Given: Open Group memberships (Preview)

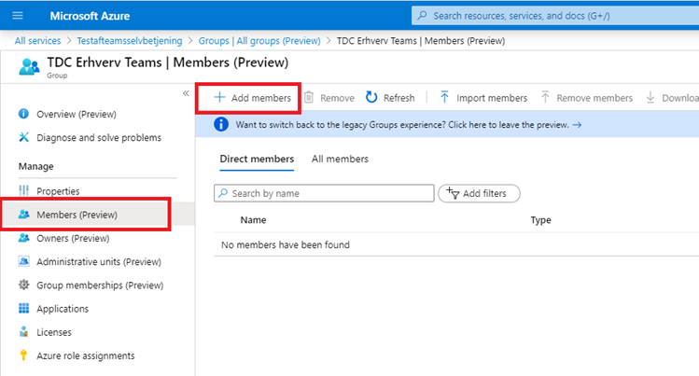Looking at the screenshot, I should (x=100, y=285).
